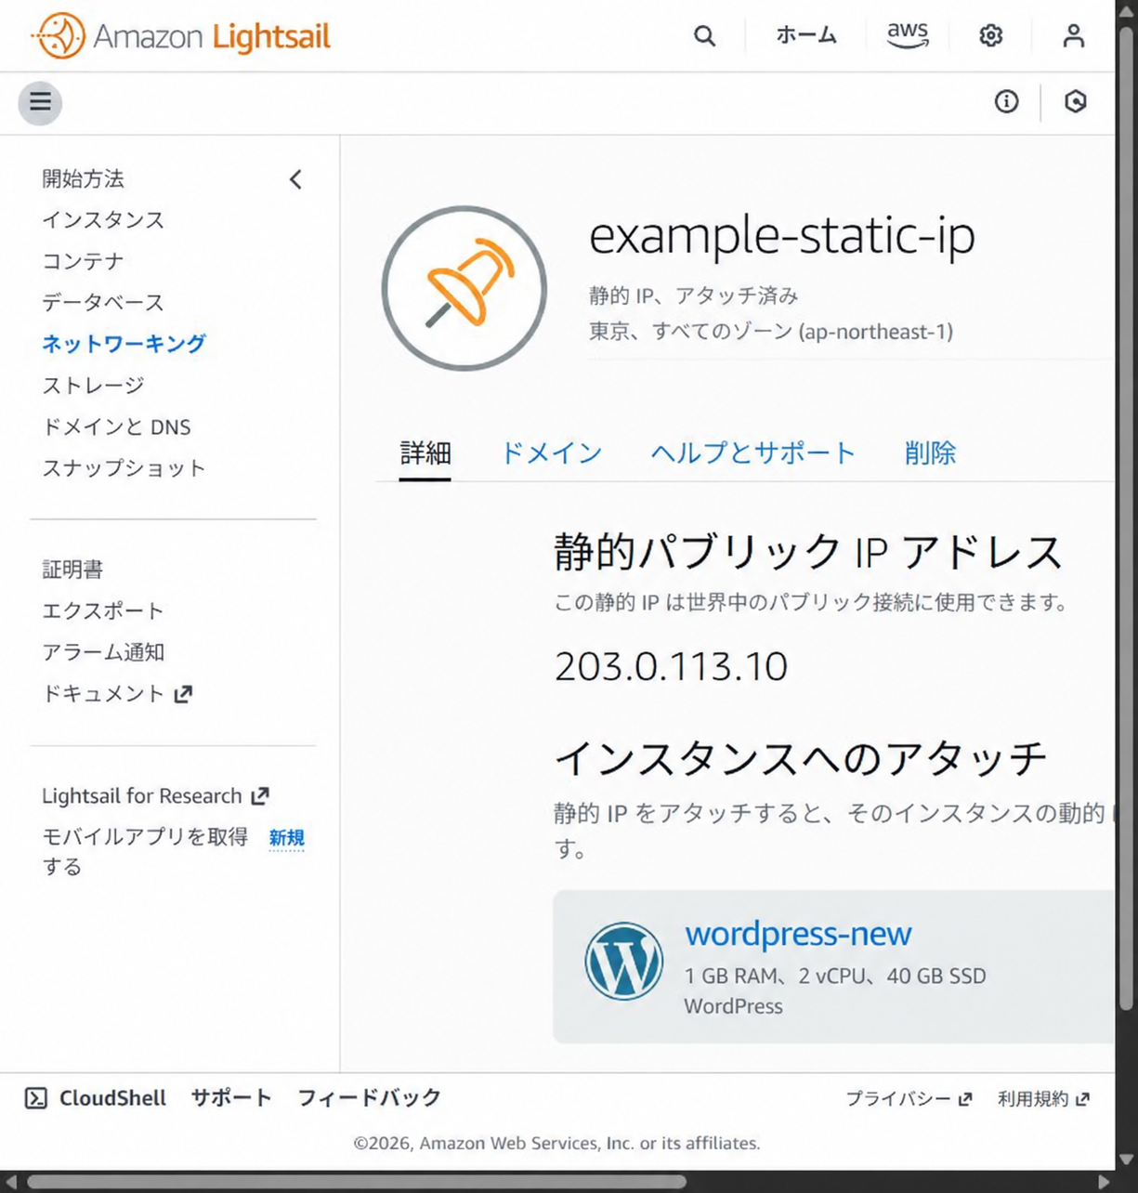Open 開始方法 in the sidebar

click(x=83, y=178)
